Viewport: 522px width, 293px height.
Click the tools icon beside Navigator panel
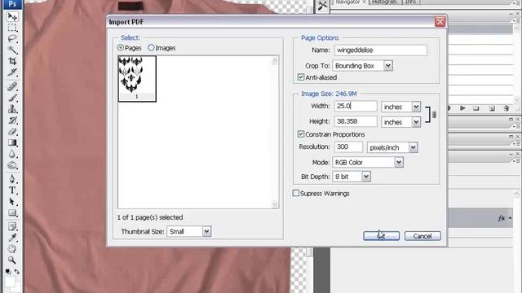(322, 6)
